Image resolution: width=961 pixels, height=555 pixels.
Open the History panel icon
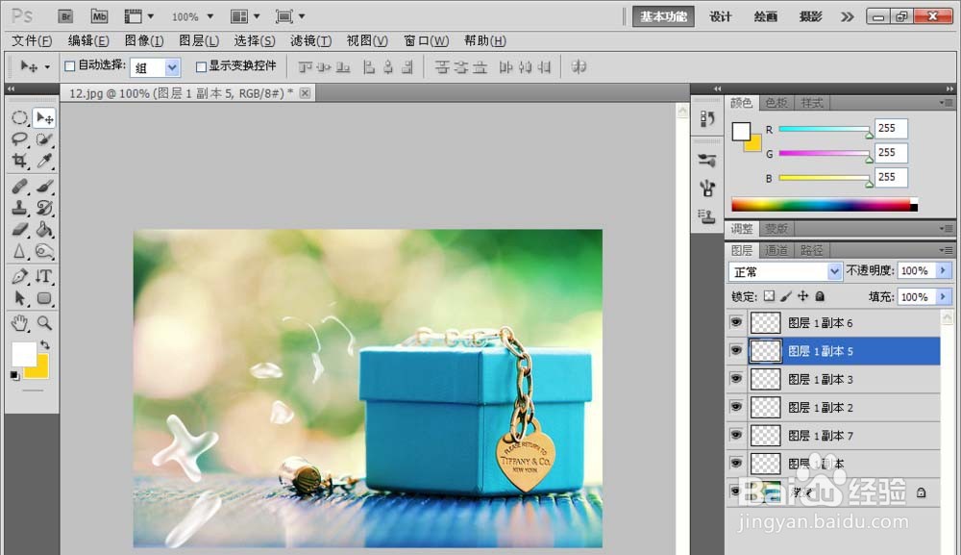[x=706, y=118]
